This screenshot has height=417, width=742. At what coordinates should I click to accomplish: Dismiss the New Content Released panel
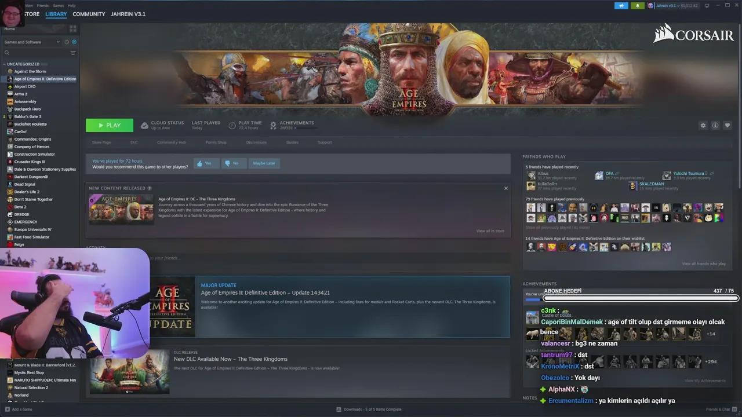point(505,188)
